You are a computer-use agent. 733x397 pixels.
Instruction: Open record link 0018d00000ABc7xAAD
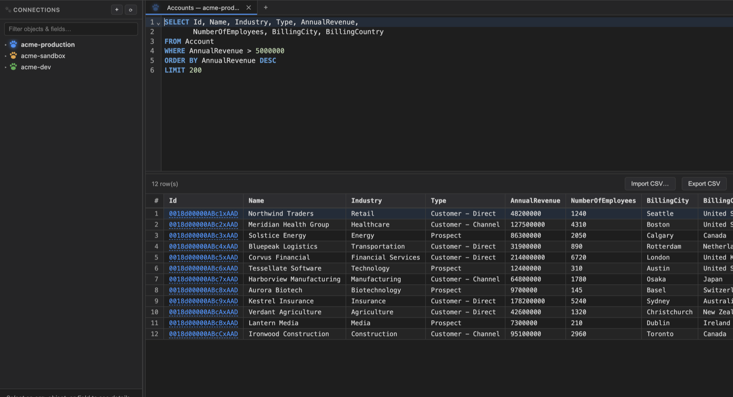tap(203, 279)
